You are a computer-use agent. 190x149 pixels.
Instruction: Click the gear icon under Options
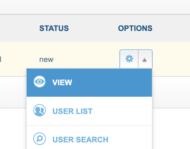pyautogui.click(x=129, y=59)
